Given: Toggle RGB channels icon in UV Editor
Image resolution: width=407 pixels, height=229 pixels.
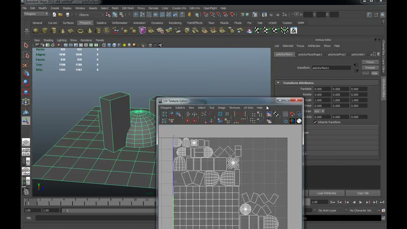Looking at the screenshot, I should click(x=292, y=121).
